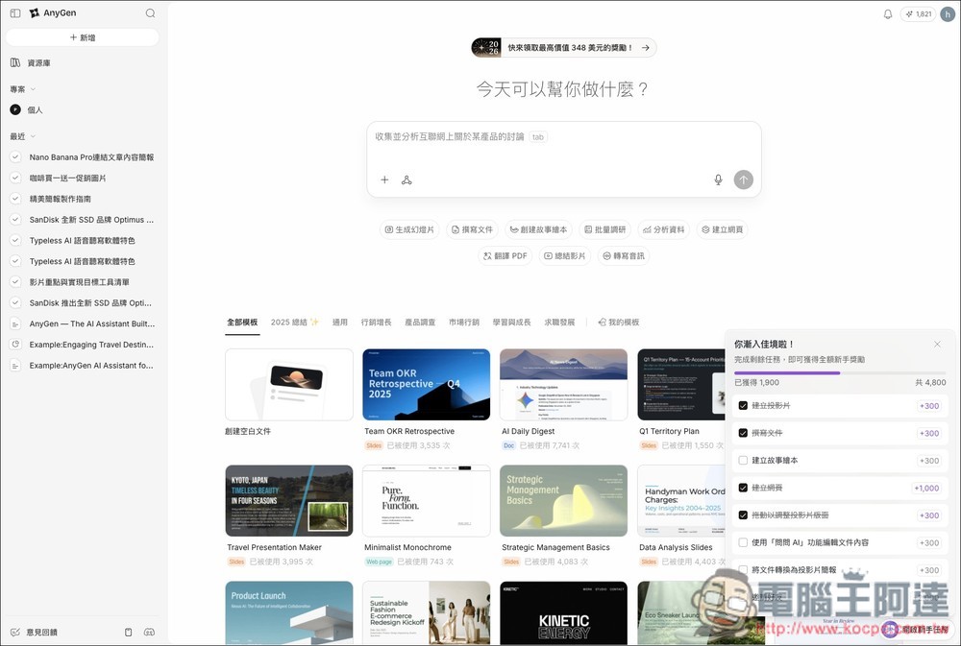Switch to the 市場行銷 tab
This screenshot has height=646, width=961.
pos(464,323)
